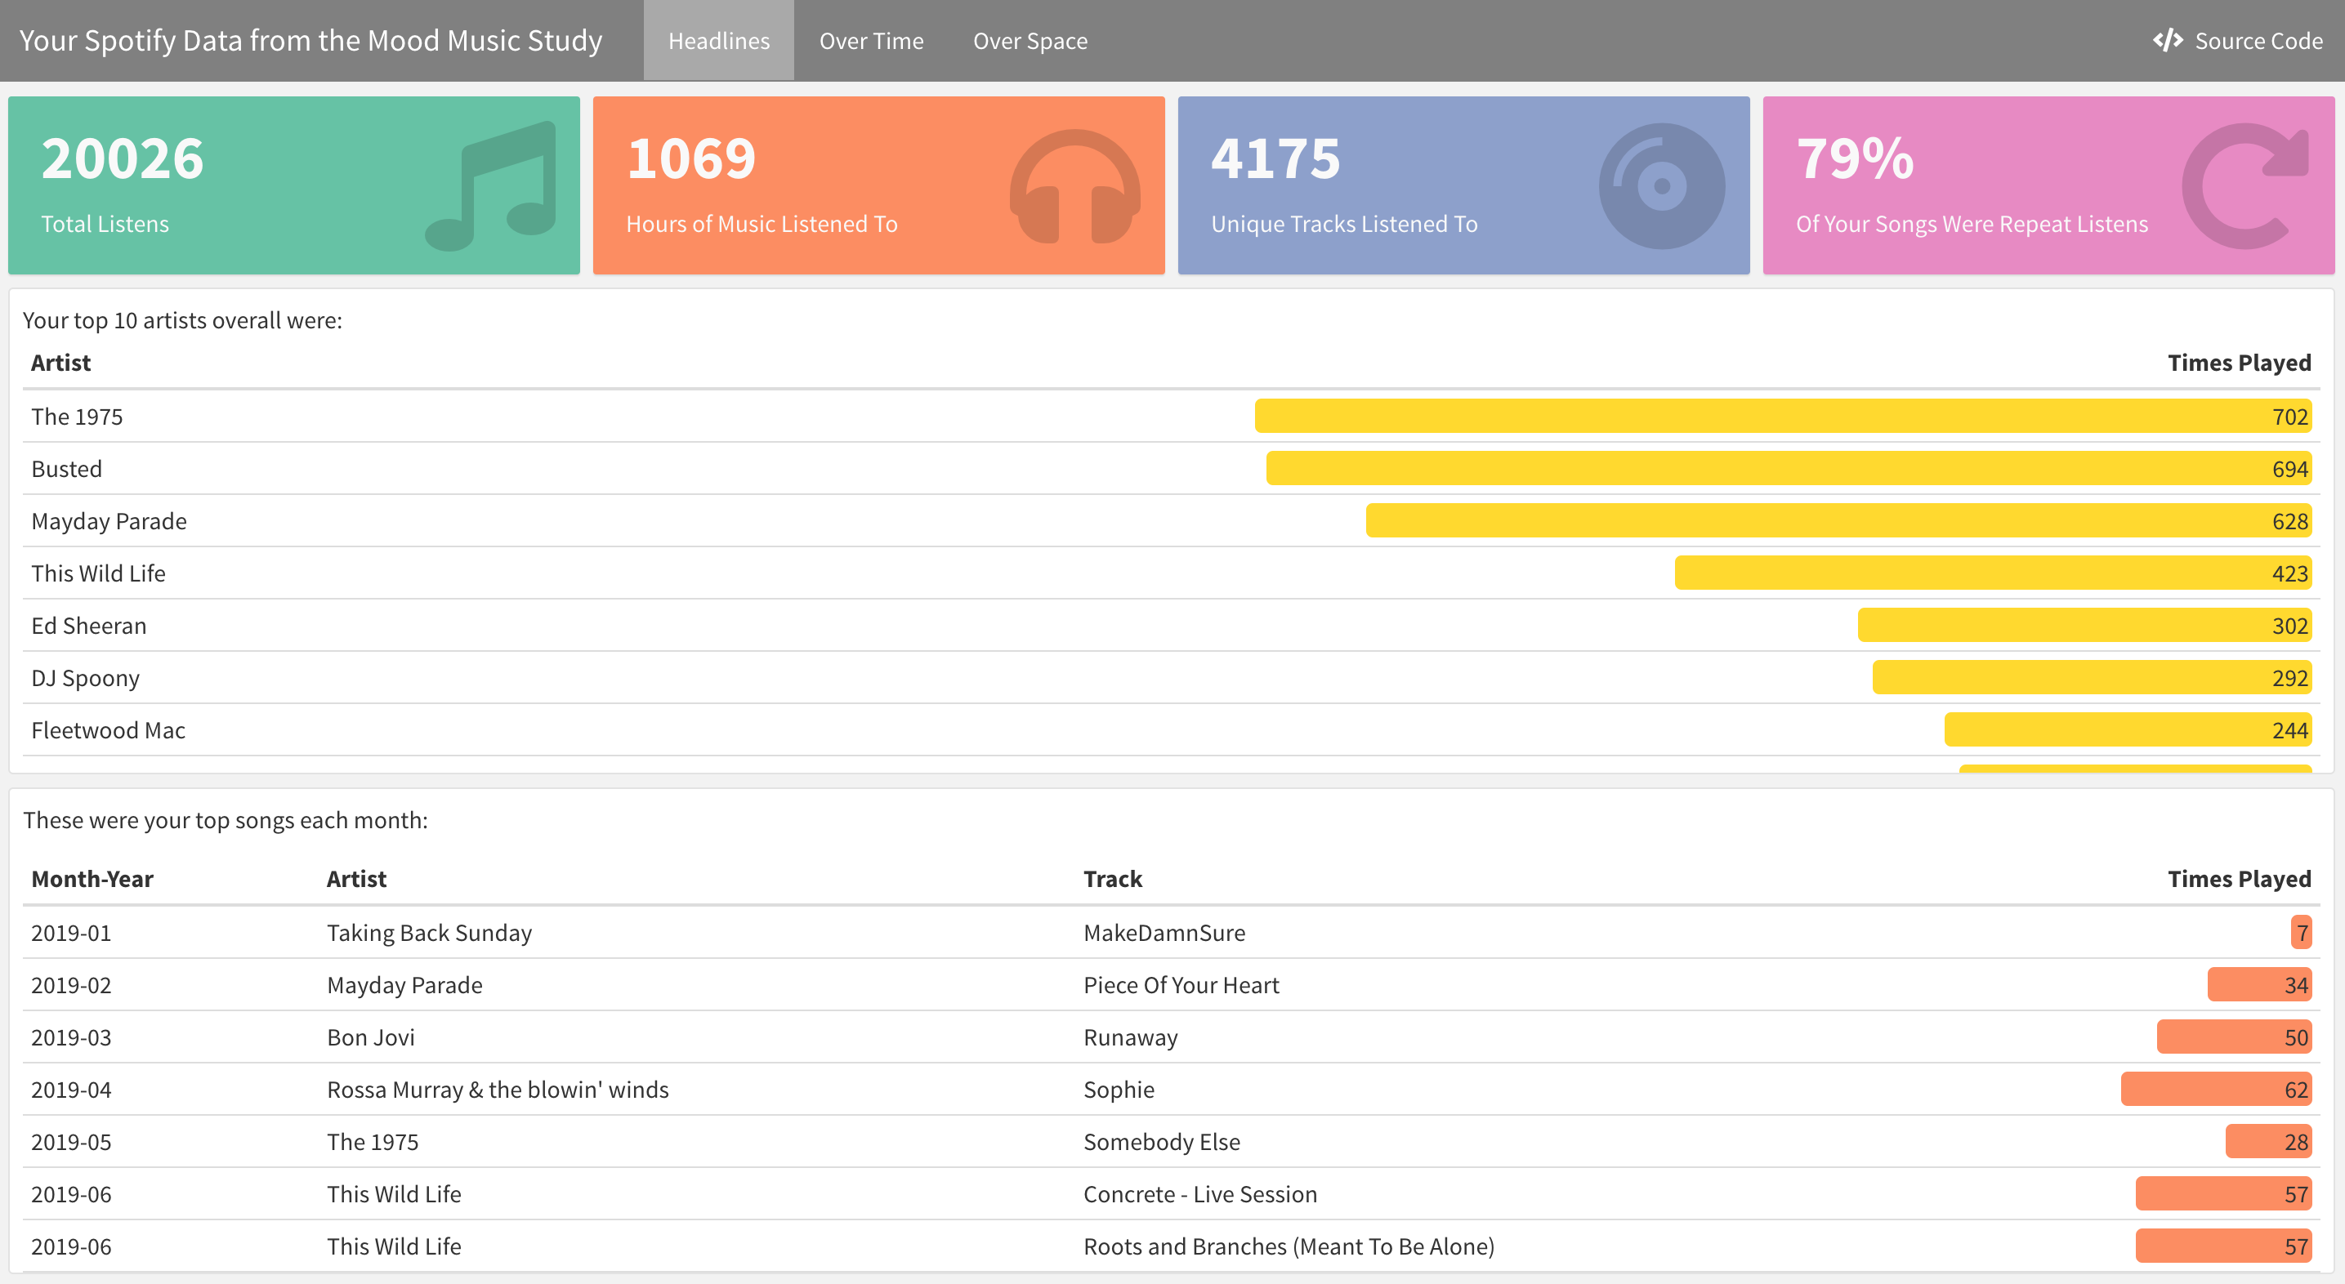
Task: Open the Over Space view
Action: point(1030,41)
